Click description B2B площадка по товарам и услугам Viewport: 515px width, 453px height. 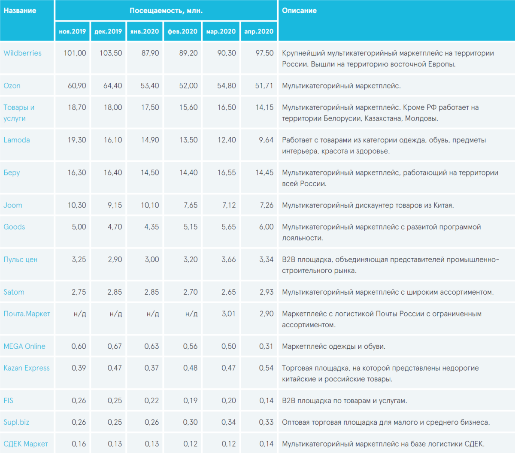click(x=345, y=401)
